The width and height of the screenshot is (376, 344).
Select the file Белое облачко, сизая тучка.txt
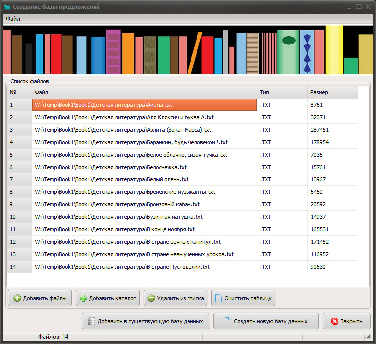pos(145,155)
